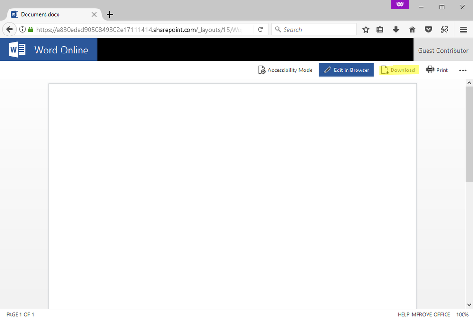Open the Firefox hamburger menu
Viewport: 473px width, 319px height.
[464, 29]
